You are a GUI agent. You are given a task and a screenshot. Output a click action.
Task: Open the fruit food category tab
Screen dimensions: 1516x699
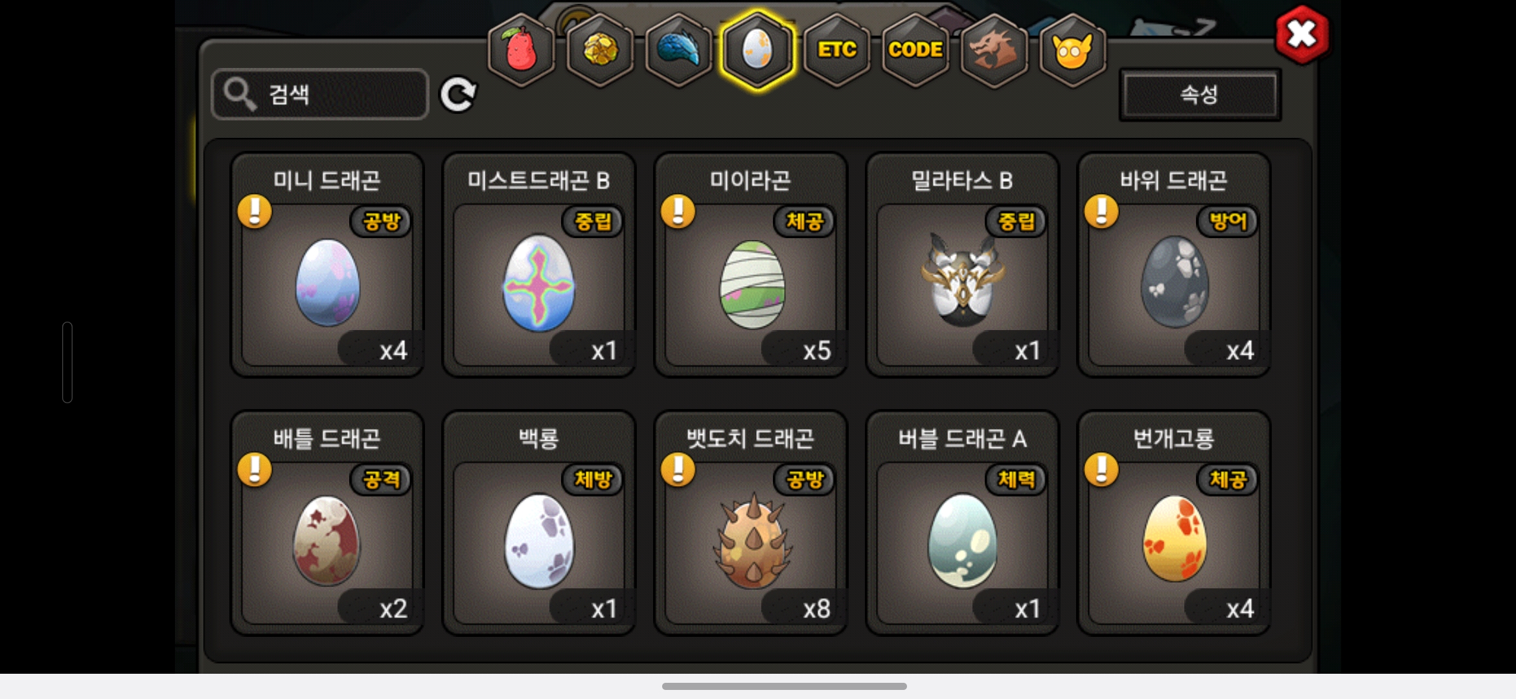(x=521, y=50)
